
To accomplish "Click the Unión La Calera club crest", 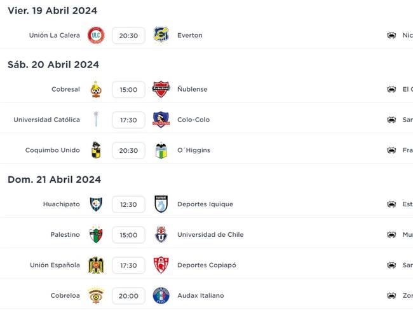I will 96,35.
